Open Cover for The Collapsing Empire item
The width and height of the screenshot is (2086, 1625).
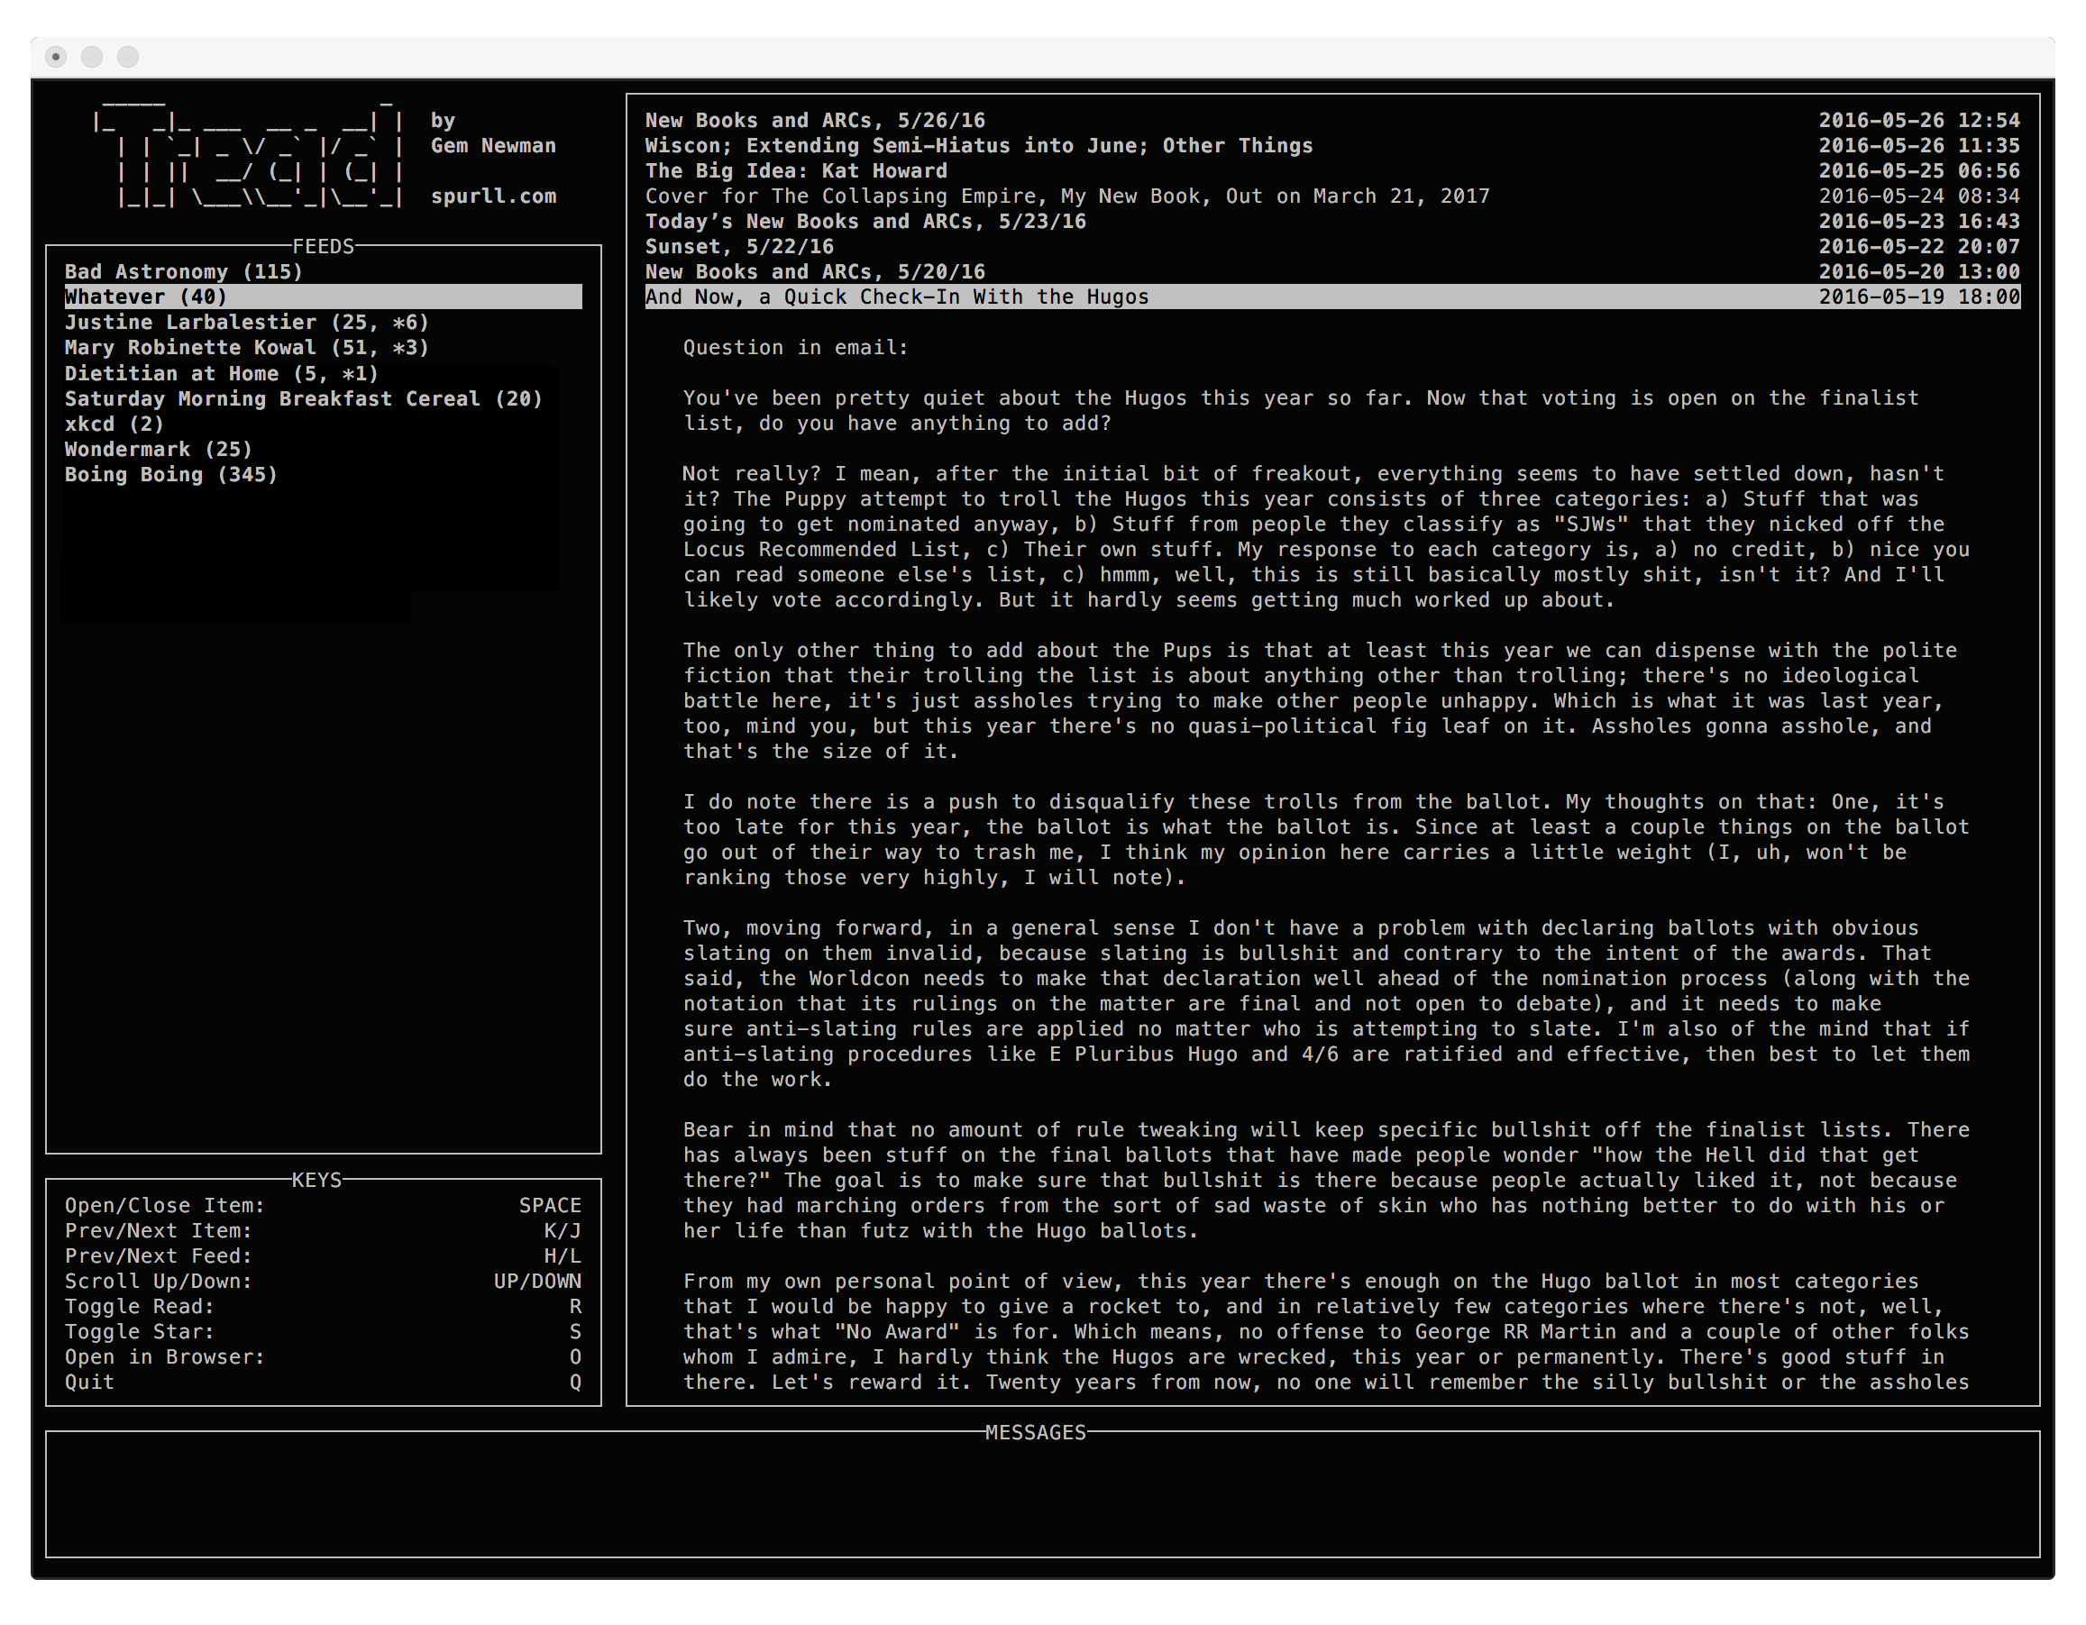click(x=1332, y=196)
